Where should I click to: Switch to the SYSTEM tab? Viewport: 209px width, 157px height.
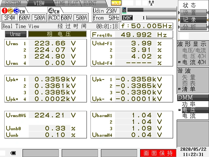click(12, 3)
